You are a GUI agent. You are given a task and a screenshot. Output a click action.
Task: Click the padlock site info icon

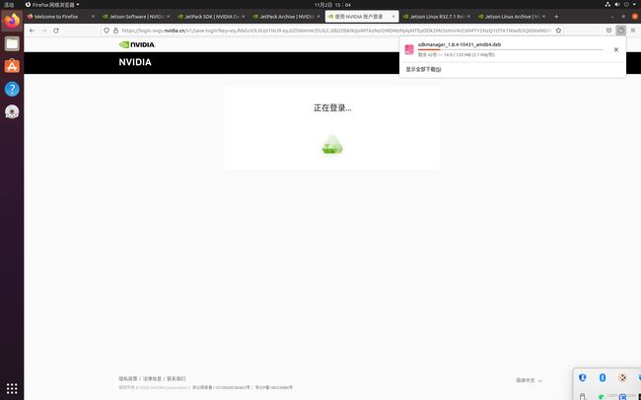coord(115,31)
